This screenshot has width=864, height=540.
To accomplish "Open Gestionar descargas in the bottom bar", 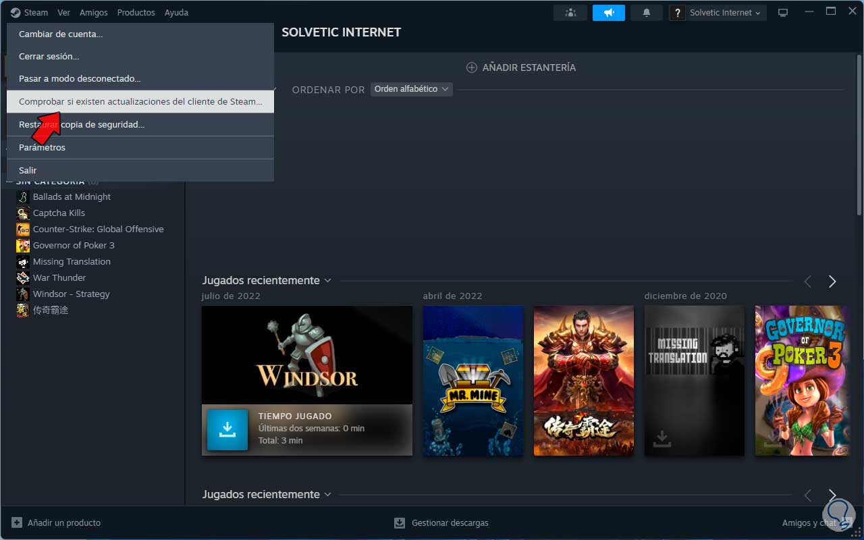I will [441, 522].
